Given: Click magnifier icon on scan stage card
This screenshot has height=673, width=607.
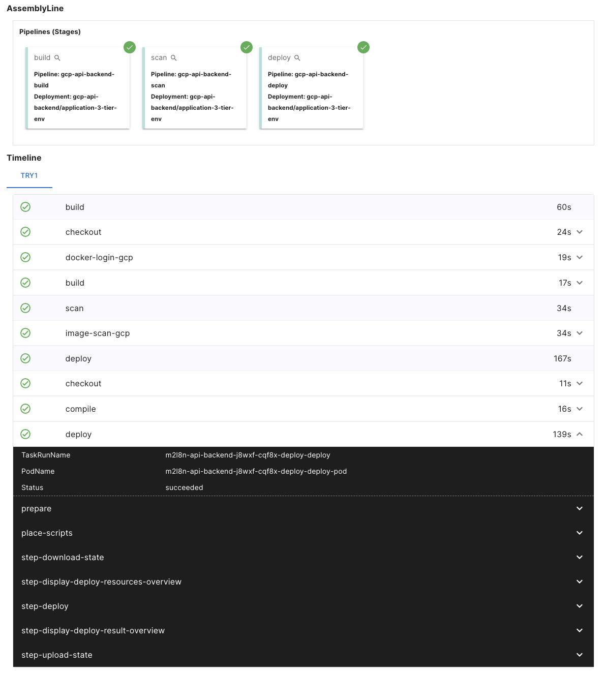Looking at the screenshot, I should [x=174, y=58].
